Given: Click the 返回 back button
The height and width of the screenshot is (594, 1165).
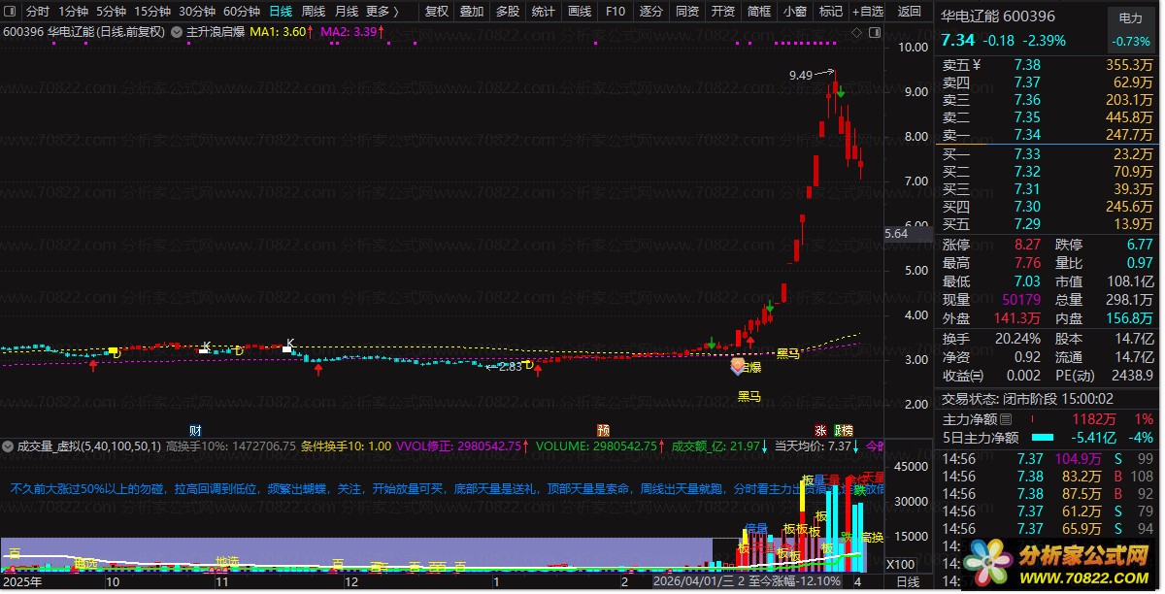Looking at the screenshot, I should [x=910, y=12].
